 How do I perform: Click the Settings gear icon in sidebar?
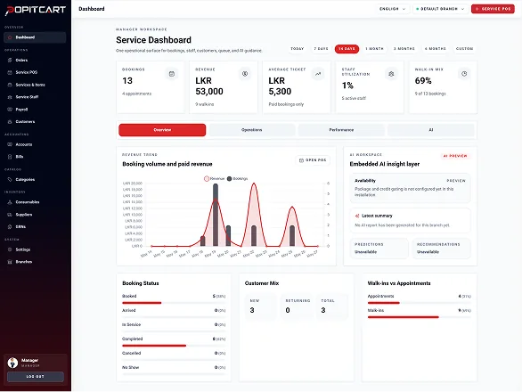coord(10,249)
